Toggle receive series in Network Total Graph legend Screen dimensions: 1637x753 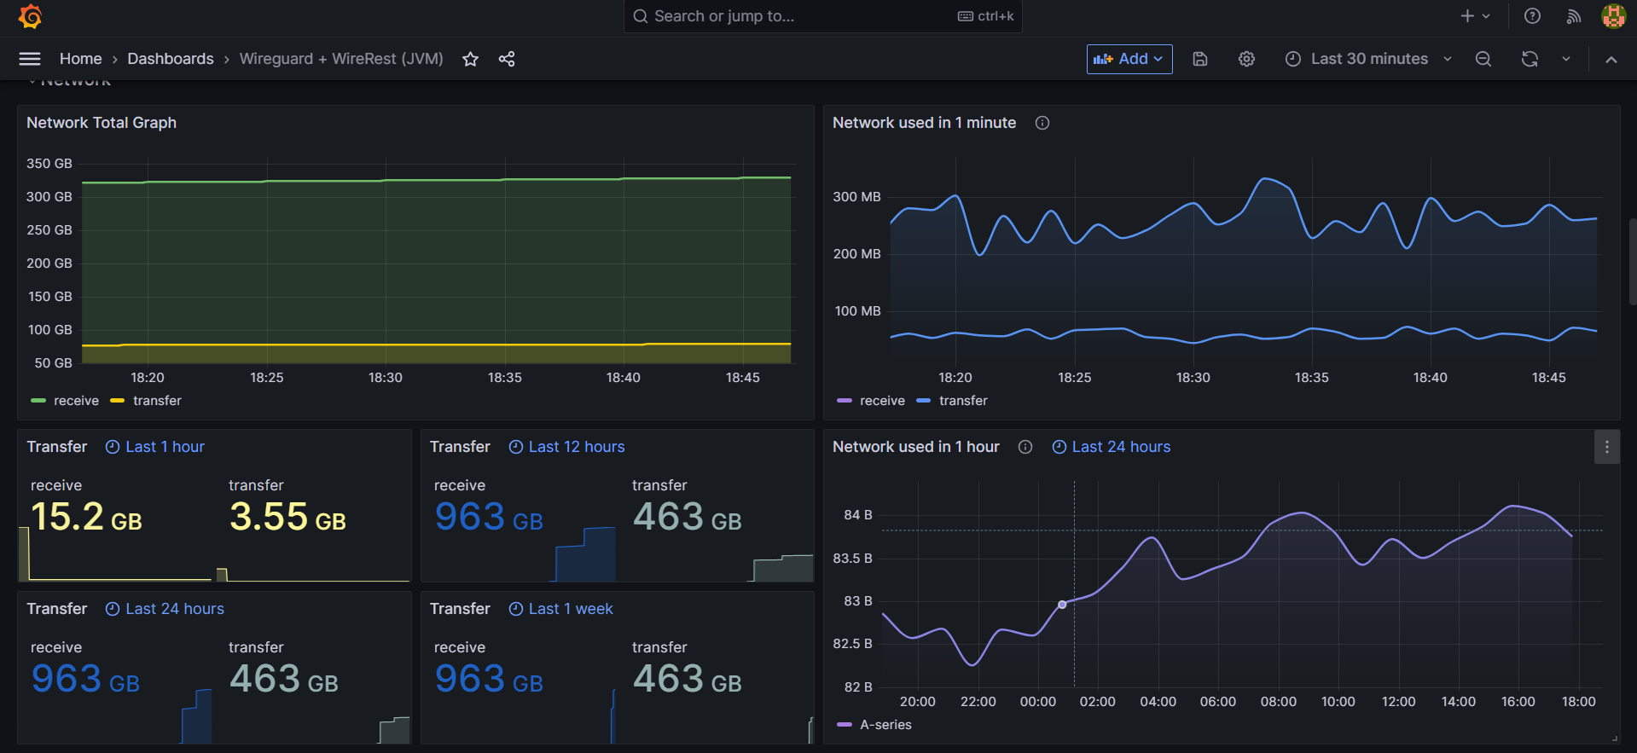[x=76, y=401]
